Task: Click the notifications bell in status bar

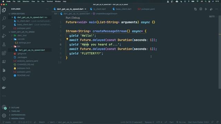Action: tap(217, 122)
